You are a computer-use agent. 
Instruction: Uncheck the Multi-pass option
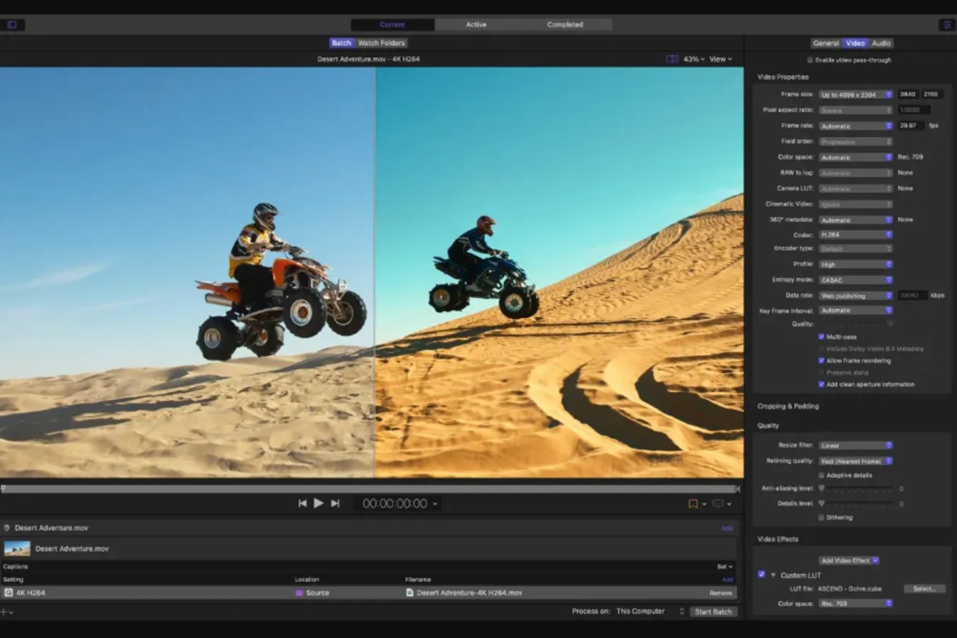coord(821,337)
